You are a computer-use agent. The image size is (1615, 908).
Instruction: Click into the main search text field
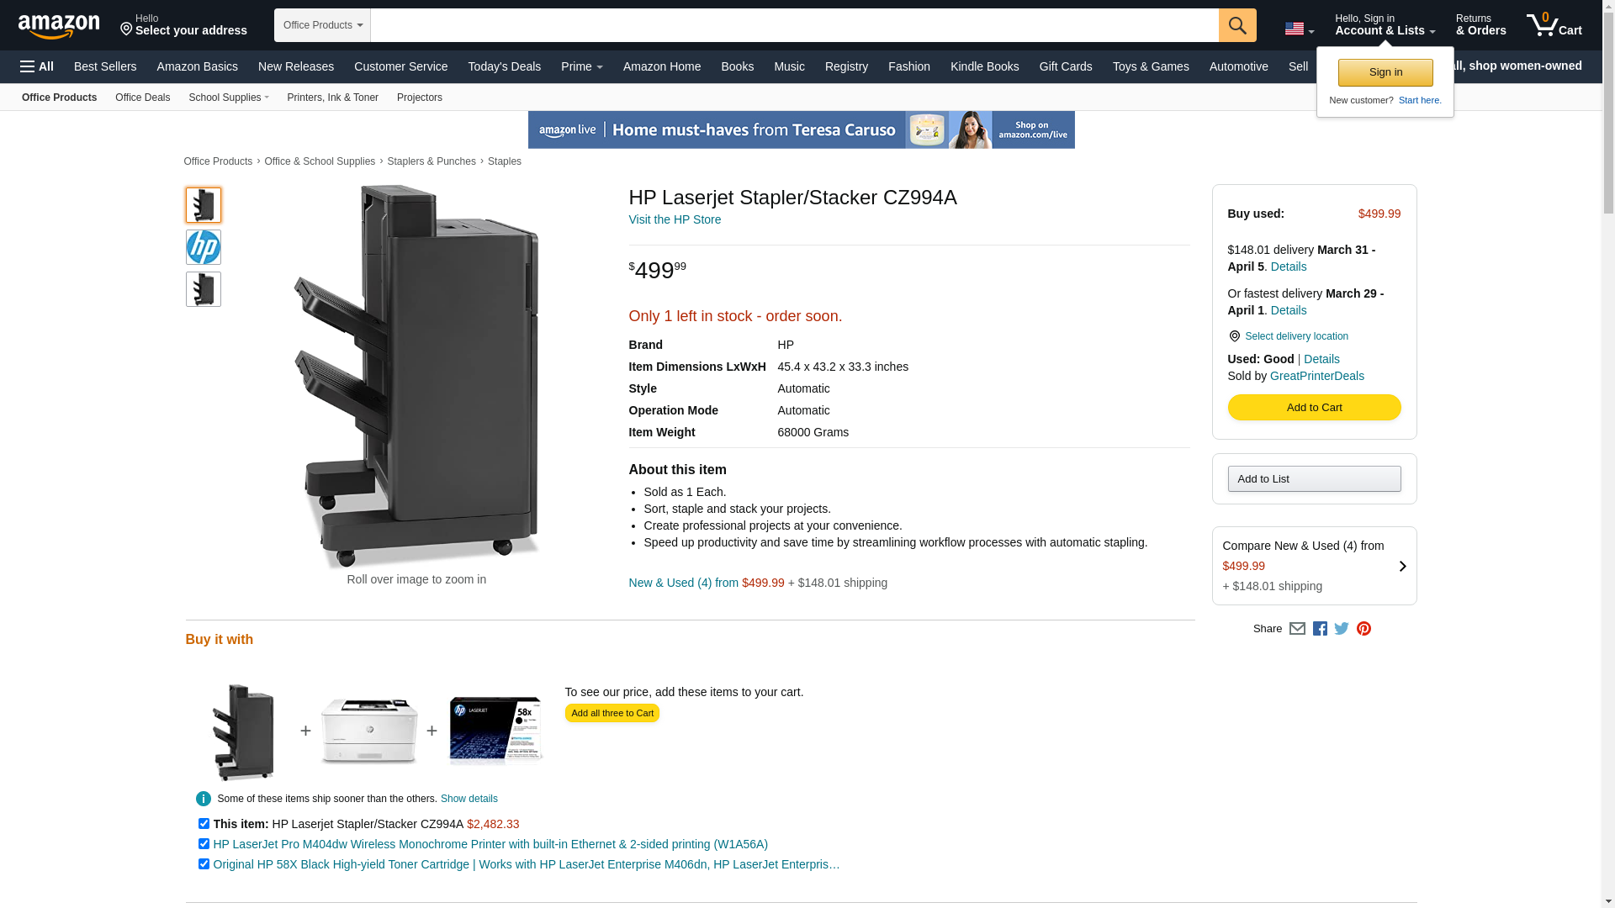click(x=794, y=25)
